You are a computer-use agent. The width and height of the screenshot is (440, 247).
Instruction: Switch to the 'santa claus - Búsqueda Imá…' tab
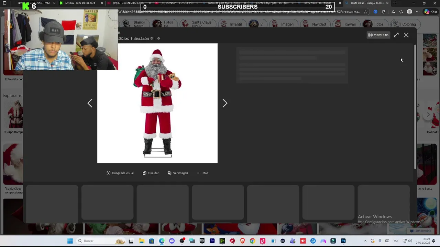367,3
